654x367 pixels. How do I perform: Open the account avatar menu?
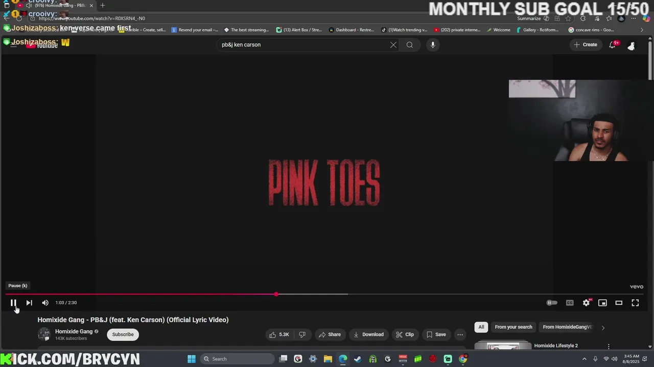click(632, 45)
